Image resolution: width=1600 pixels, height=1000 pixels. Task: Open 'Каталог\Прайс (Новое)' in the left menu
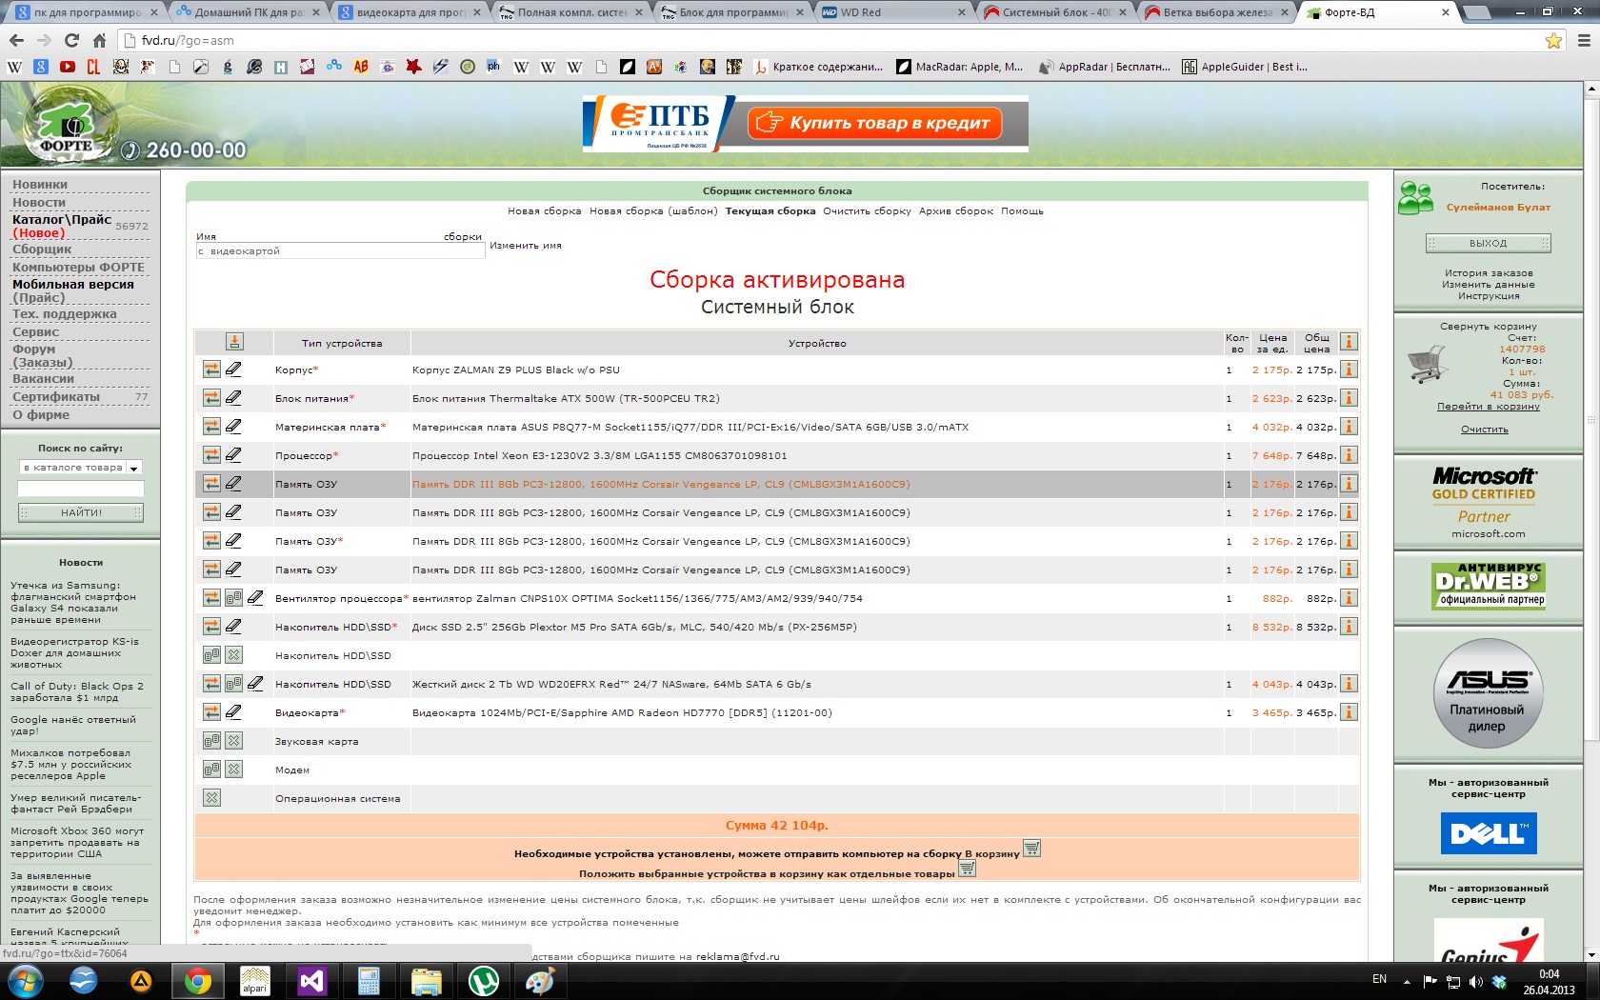click(x=62, y=226)
